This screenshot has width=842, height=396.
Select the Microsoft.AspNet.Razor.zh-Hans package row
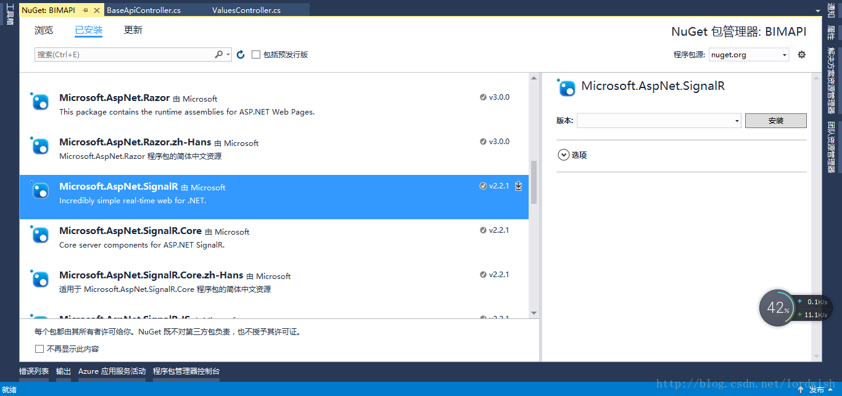(x=274, y=152)
